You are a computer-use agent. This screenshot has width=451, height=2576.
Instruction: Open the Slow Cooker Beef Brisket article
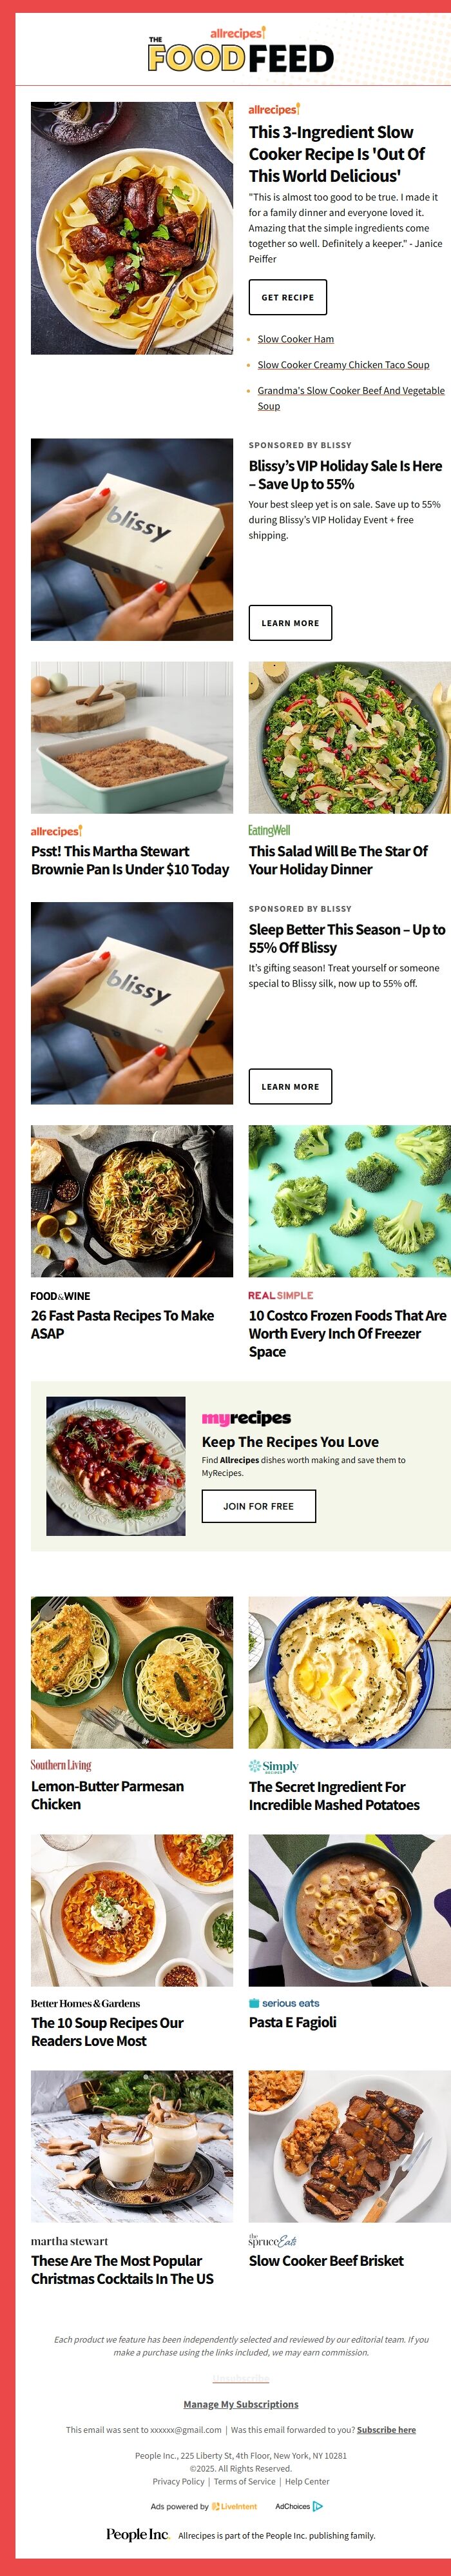(x=326, y=2260)
